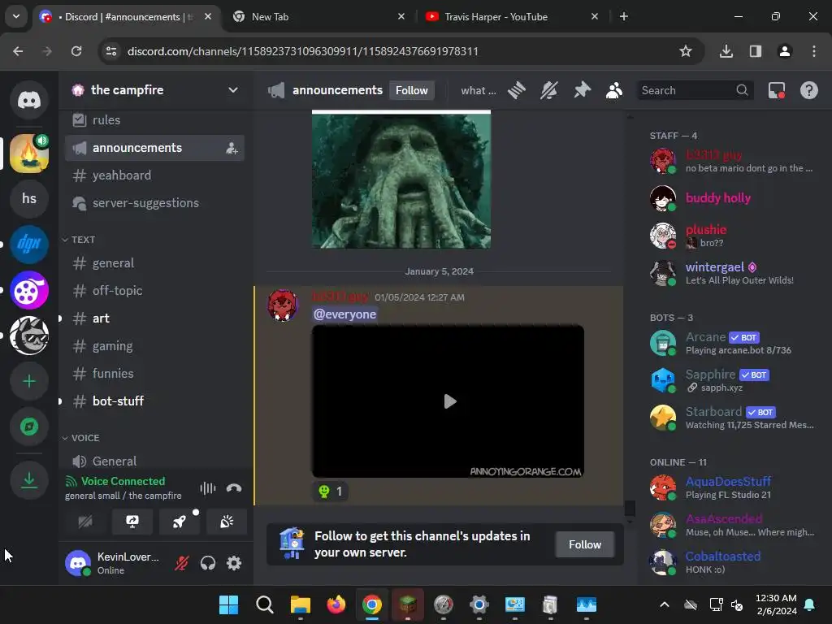The height and width of the screenshot is (624, 832).
Task: Open tab search dropdown arrow
Action: click(x=16, y=16)
